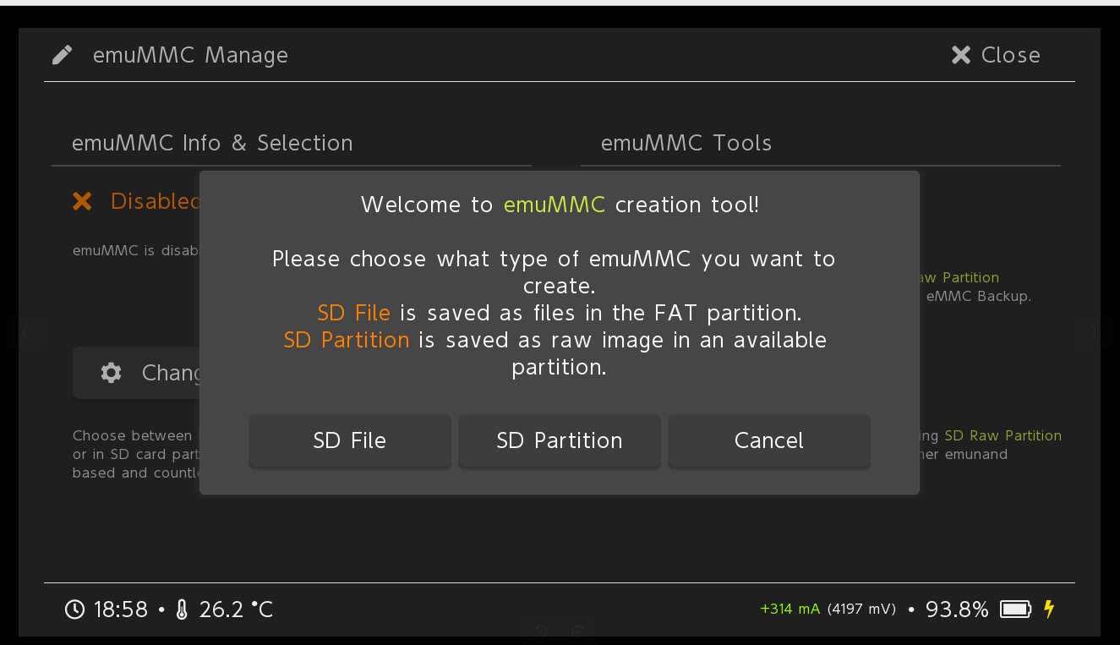Select the emuMMC Tools heading
Viewport: 1120px width, 645px height.
pyautogui.click(x=686, y=143)
